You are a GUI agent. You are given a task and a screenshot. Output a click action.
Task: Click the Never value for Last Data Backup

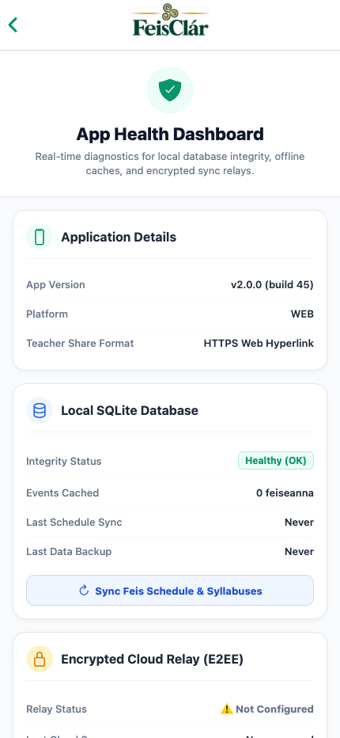point(299,551)
